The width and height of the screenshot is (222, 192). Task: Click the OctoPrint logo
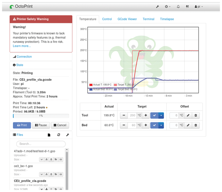pyautogui.click(x=21, y=6)
